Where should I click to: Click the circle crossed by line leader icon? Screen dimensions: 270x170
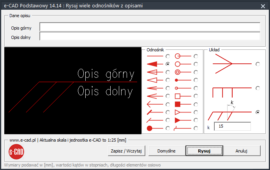click(183, 56)
